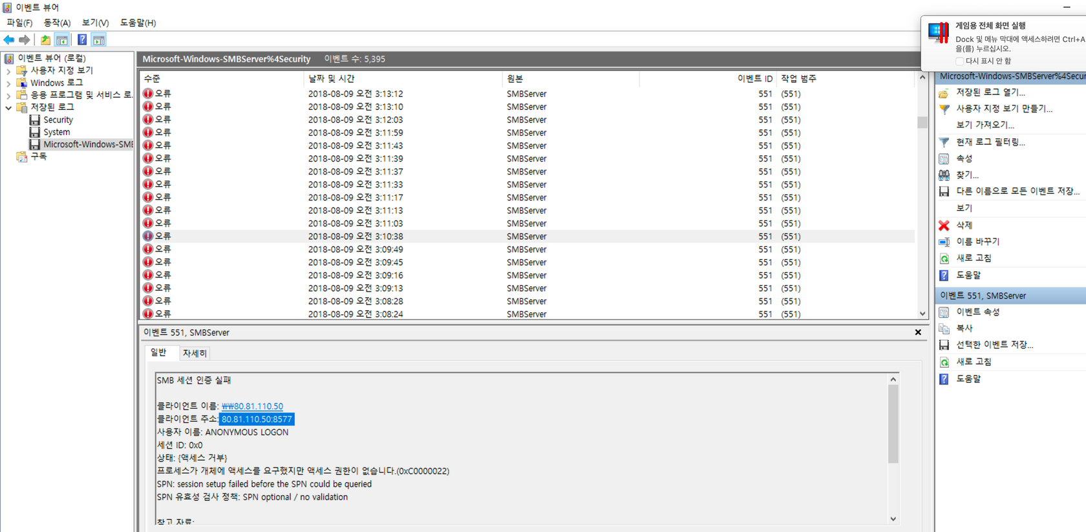This screenshot has height=532, width=1086.
Task: Click the Security saved log icon
Action: (x=35, y=120)
